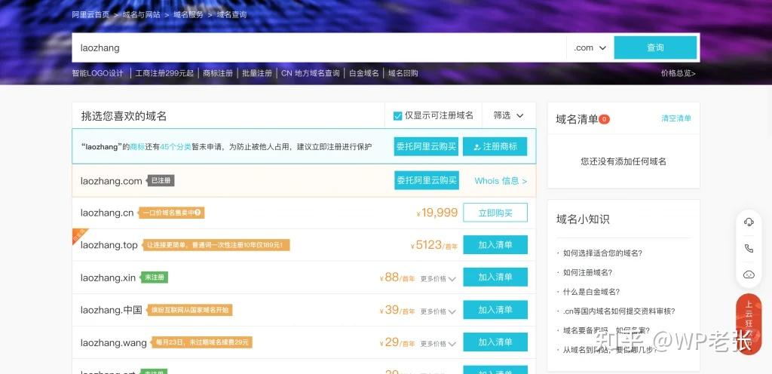Click the 查询 search button

[x=655, y=48]
